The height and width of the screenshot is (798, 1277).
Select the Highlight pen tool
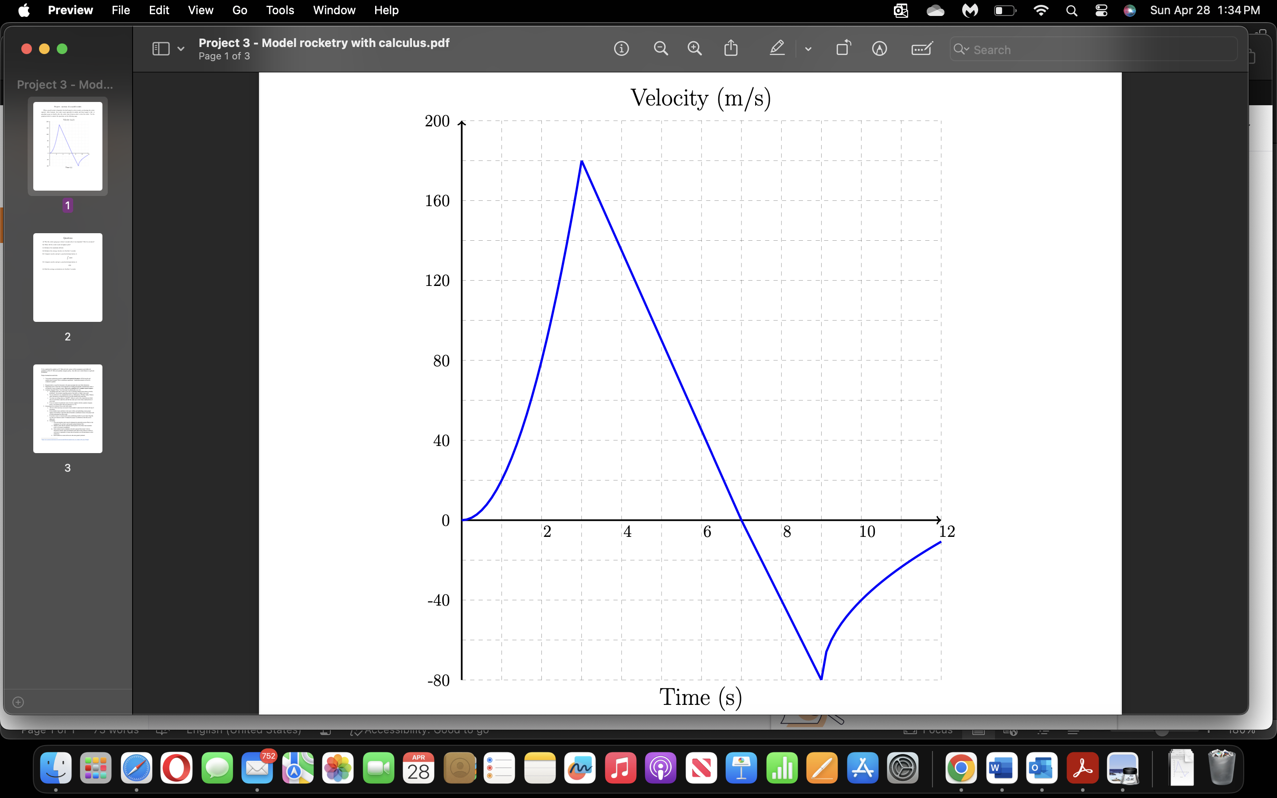tap(777, 49)
